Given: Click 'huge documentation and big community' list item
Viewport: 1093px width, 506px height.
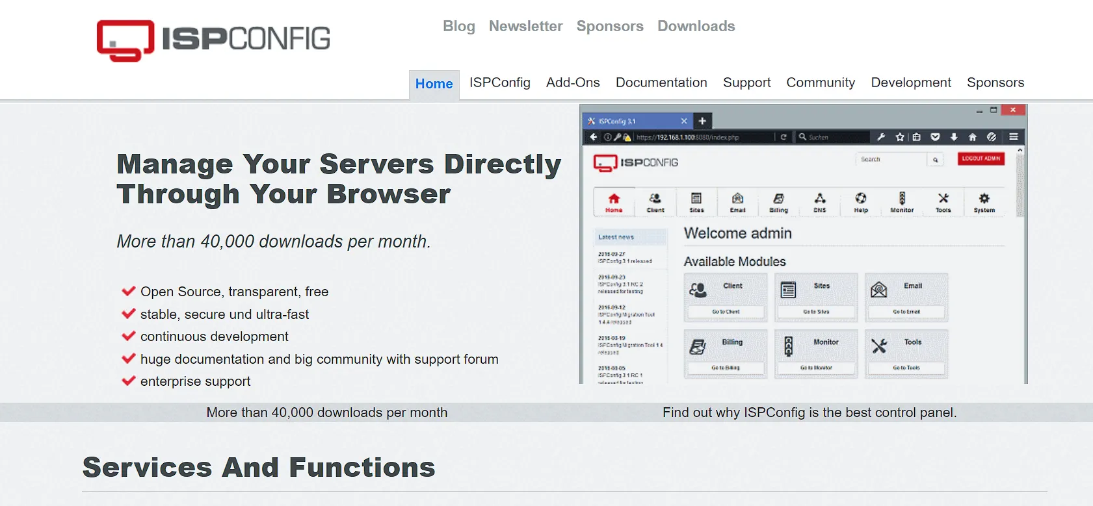Looking at the screenshot, I should [319, 359].
